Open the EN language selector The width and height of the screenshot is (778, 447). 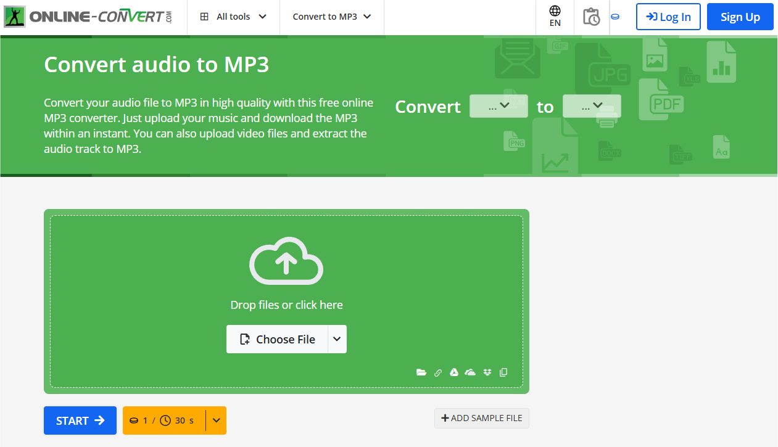pyautogui.click(x=555, y=17)
